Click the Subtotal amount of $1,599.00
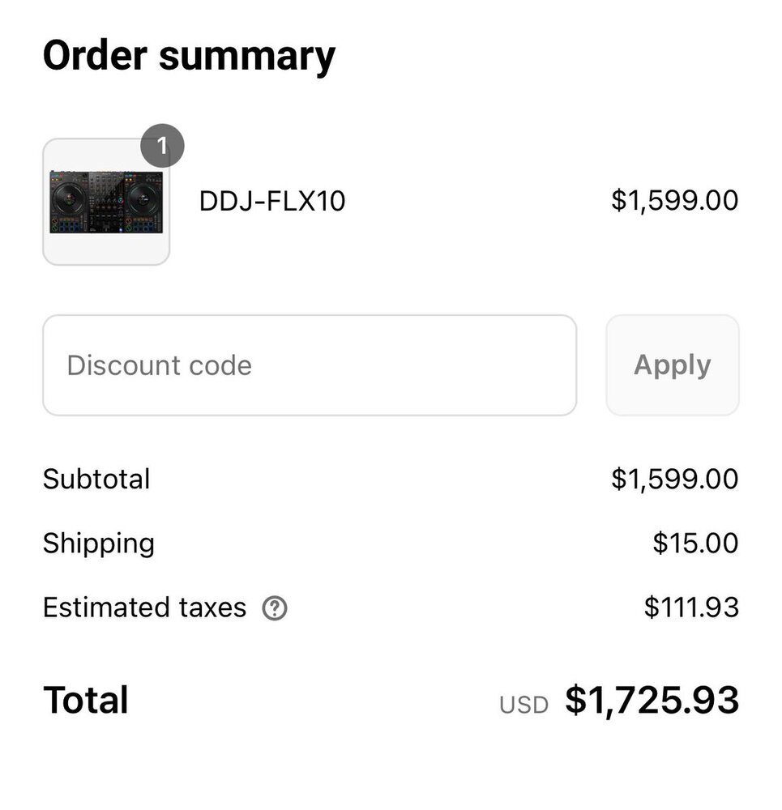The image size is (782, 810). pos(674,479)
